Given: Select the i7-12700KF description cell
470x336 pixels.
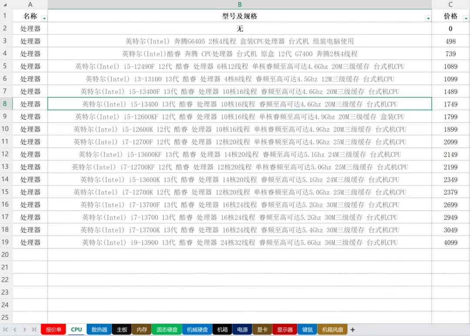Looking at the screenshot, I should (x=239, y=167).
